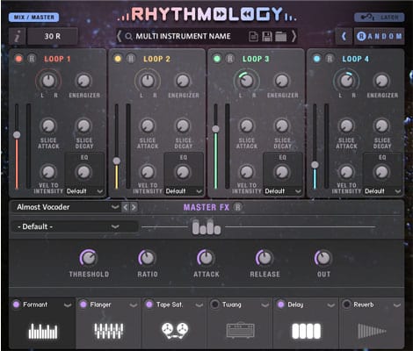Expand the Reverb slot type menu
The image size is (413, 351).
397,305
